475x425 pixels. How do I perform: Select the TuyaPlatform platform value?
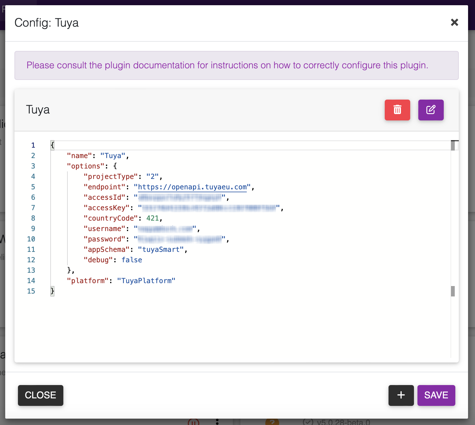[146, 281]
